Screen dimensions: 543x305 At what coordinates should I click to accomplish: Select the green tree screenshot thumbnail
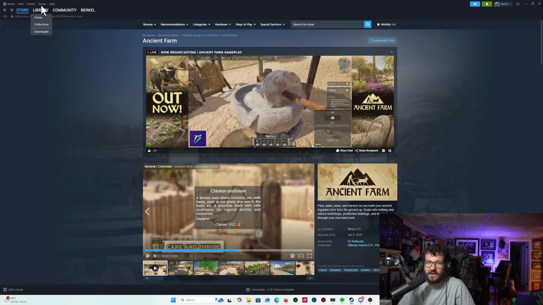[x=206, y=268]
